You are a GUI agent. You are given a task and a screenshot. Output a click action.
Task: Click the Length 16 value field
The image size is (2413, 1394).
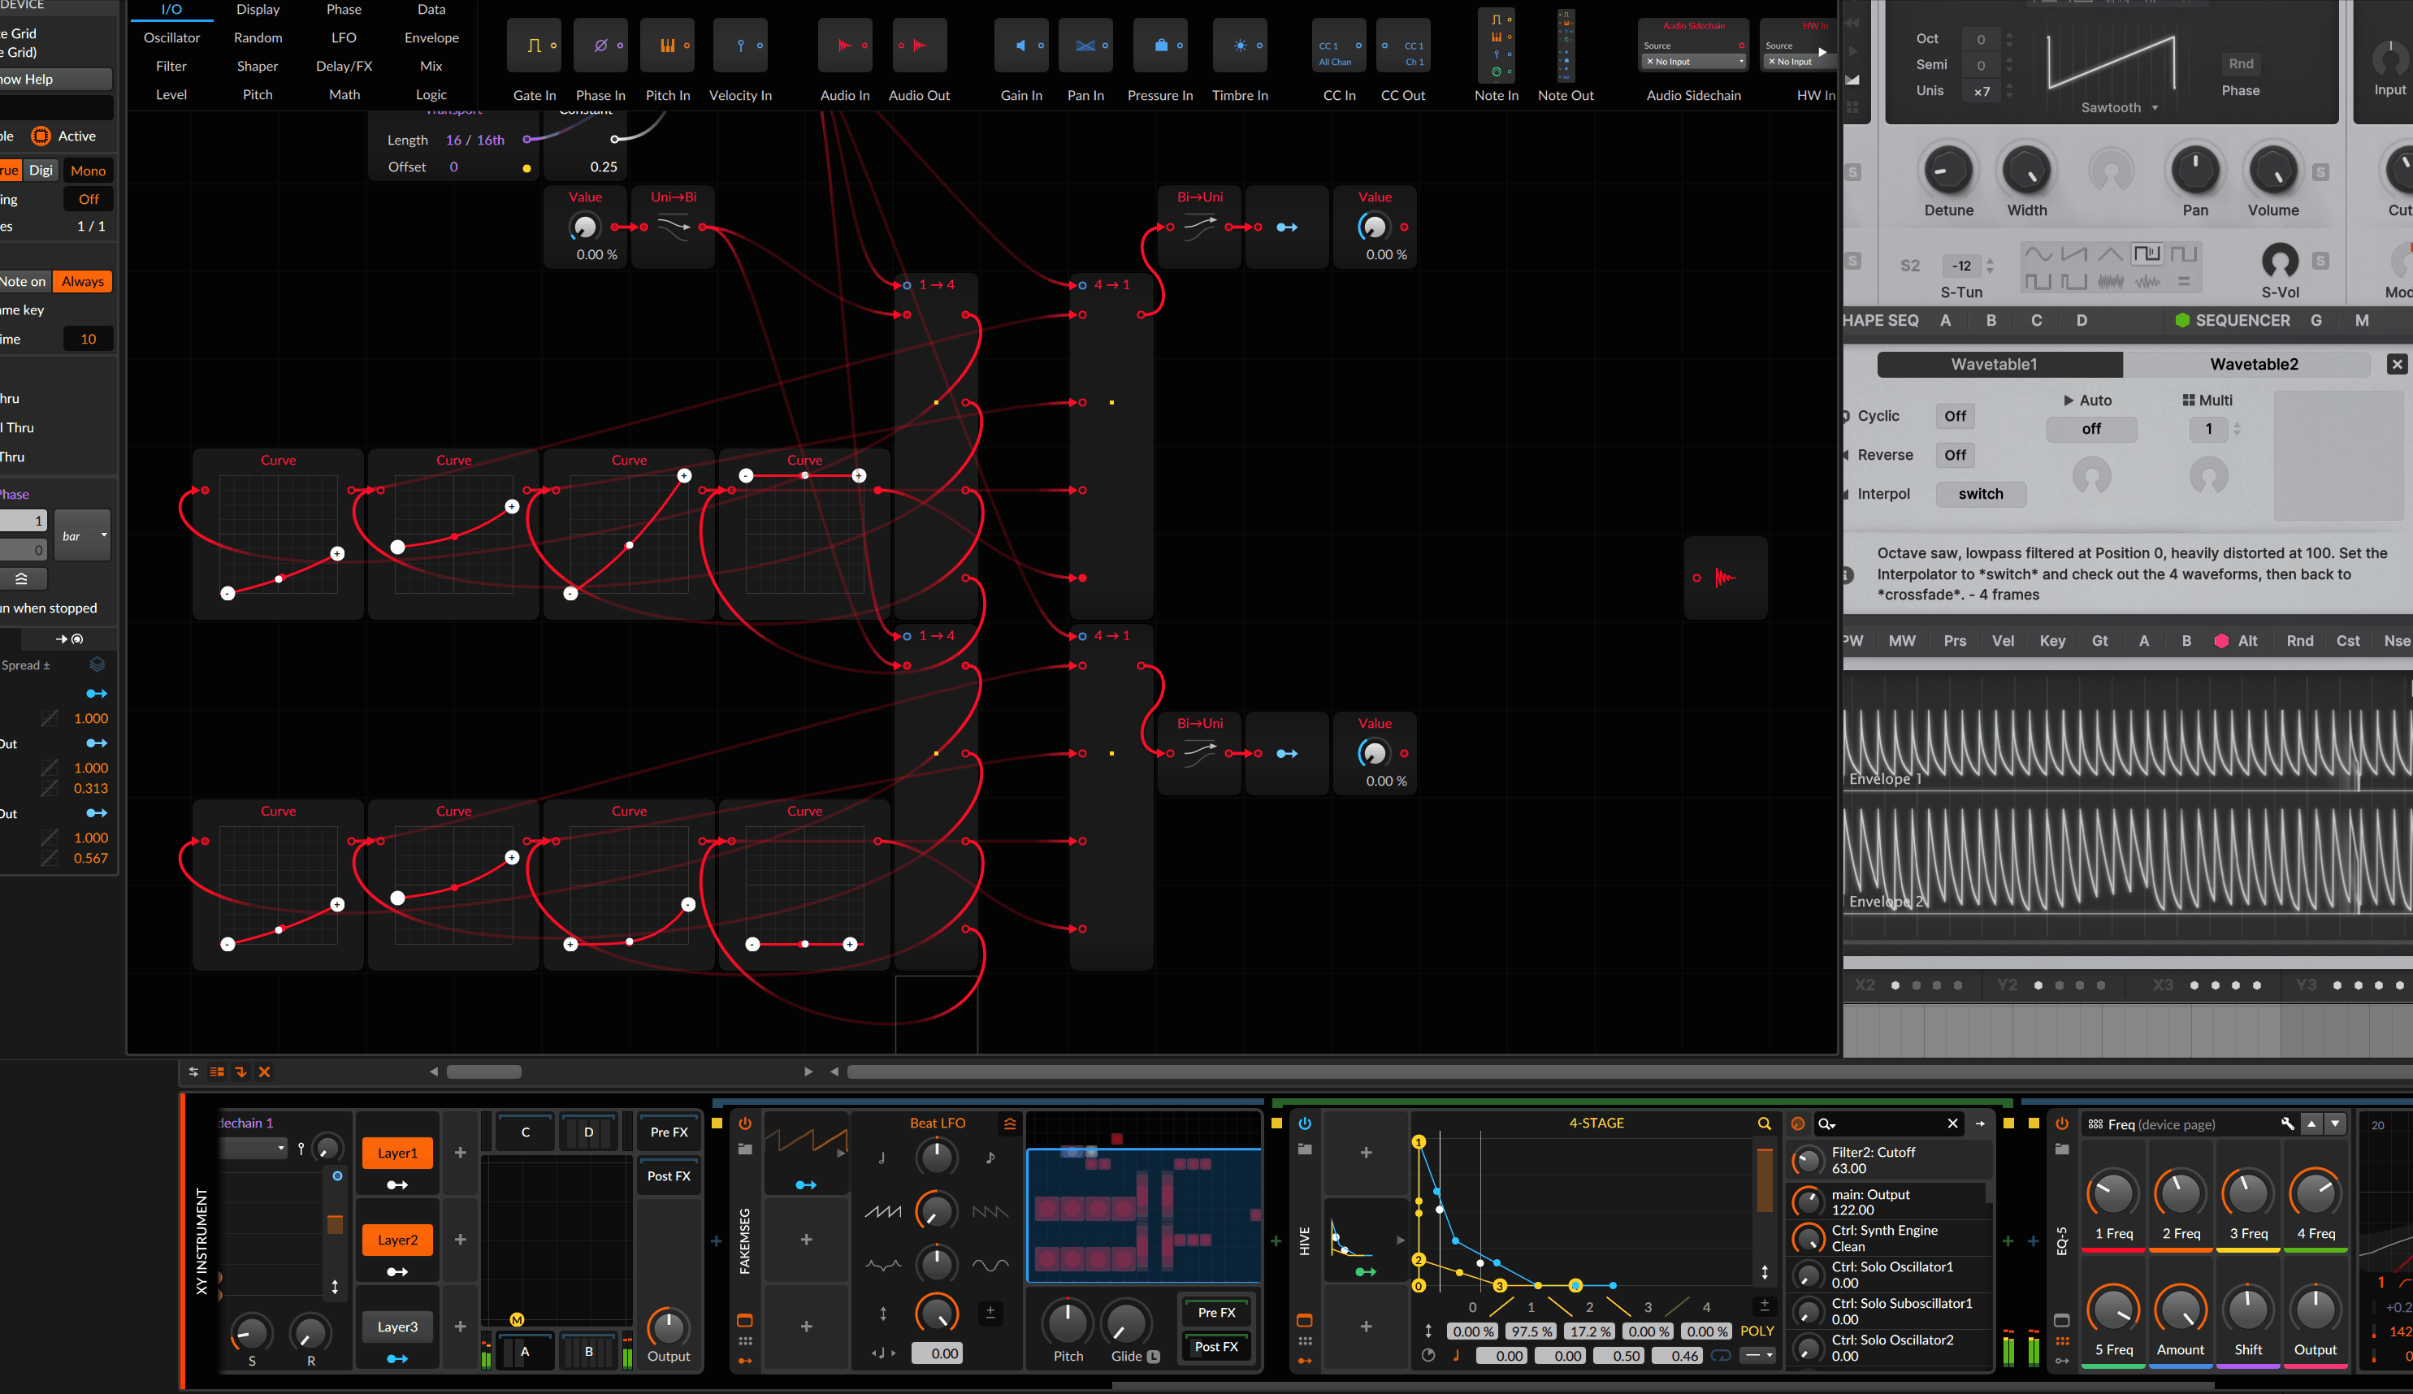tap(453, 140)
